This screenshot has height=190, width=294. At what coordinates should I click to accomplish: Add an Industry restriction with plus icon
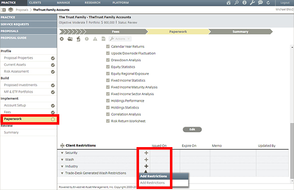click(146, 166)
